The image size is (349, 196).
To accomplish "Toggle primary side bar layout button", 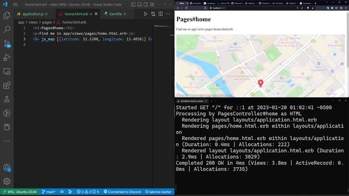I will pos(133,4).
